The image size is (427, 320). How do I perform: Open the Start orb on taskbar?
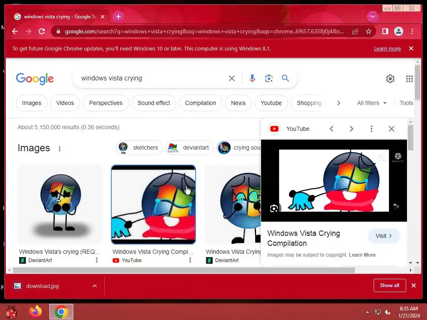[x=11, y=312]
